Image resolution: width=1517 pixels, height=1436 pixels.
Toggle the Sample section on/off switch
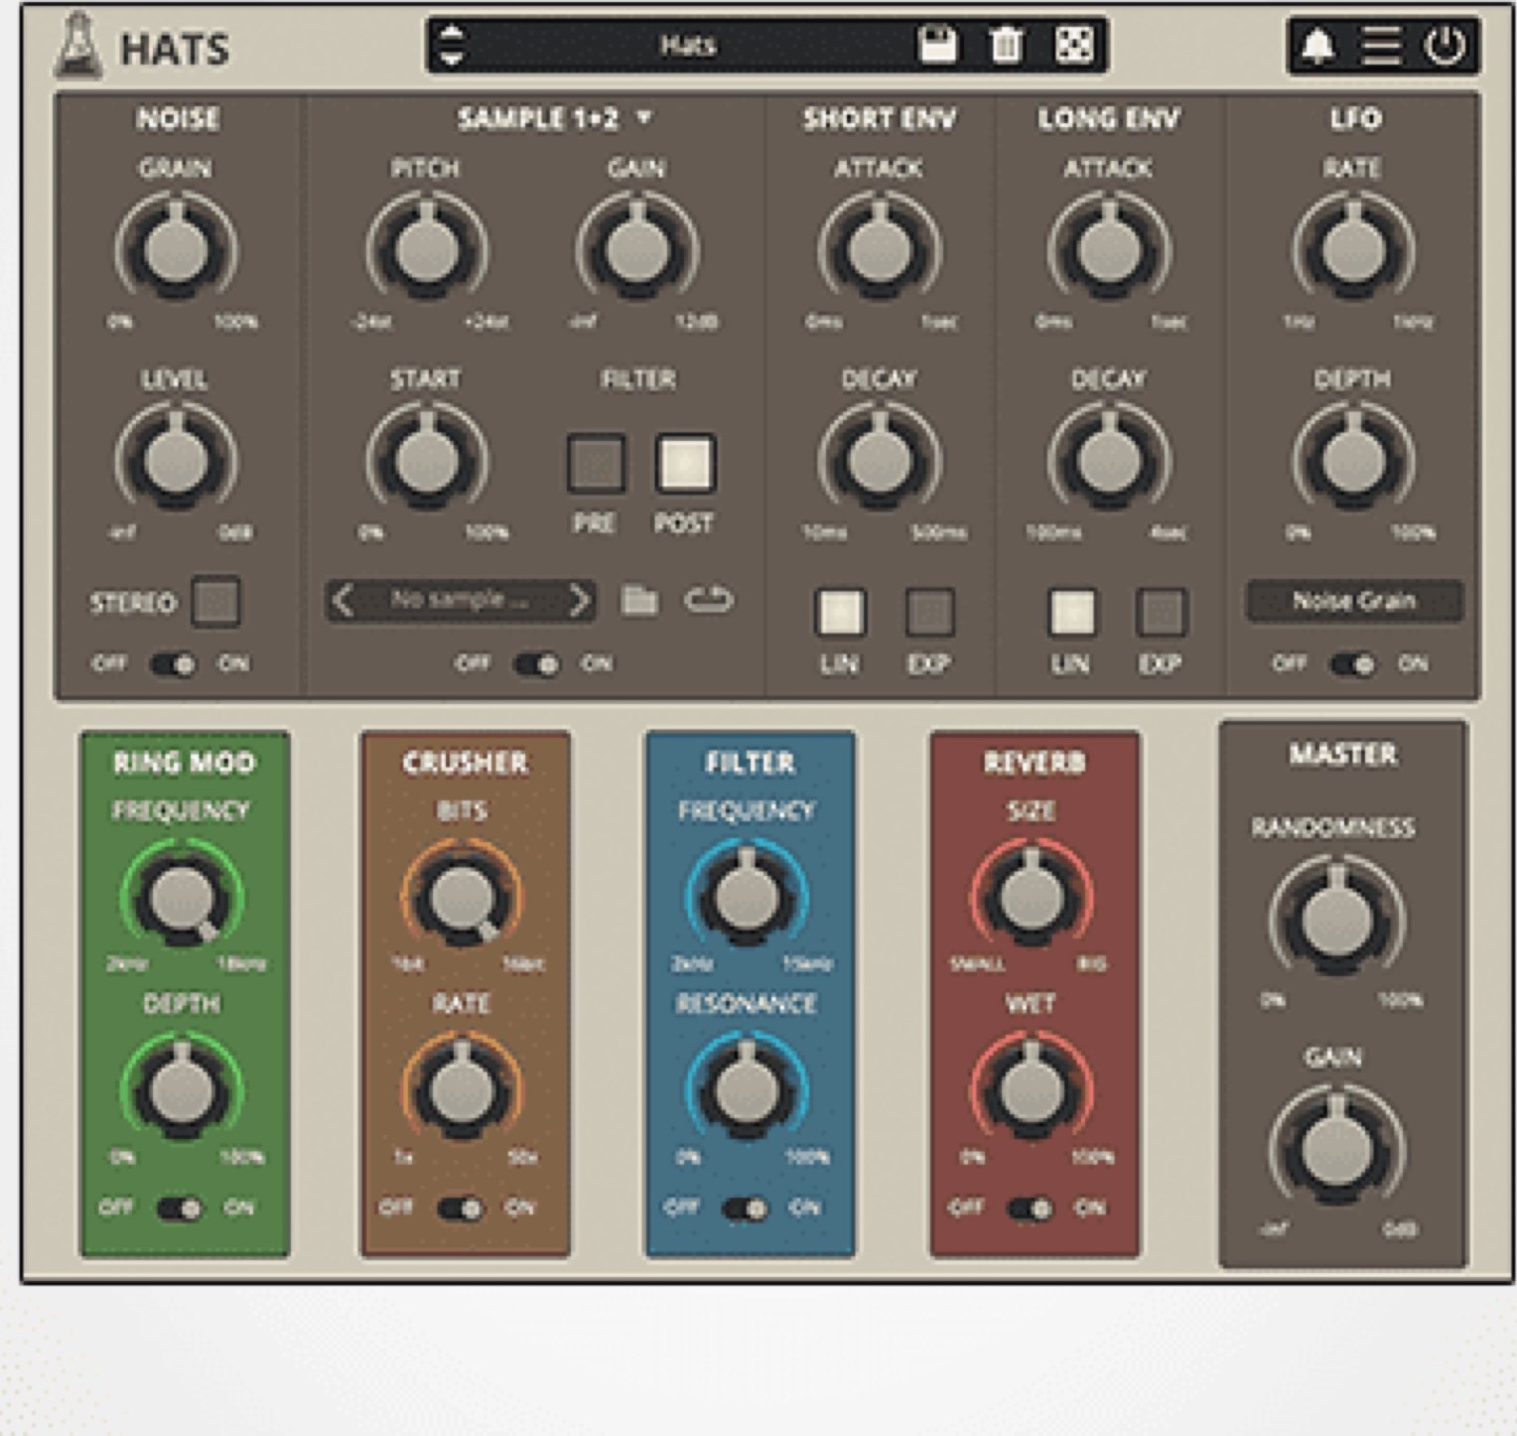536,664
